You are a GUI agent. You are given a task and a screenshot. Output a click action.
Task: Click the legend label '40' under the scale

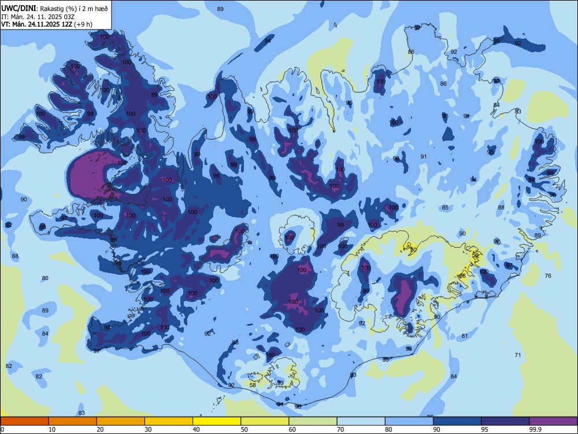coord(196,429)
